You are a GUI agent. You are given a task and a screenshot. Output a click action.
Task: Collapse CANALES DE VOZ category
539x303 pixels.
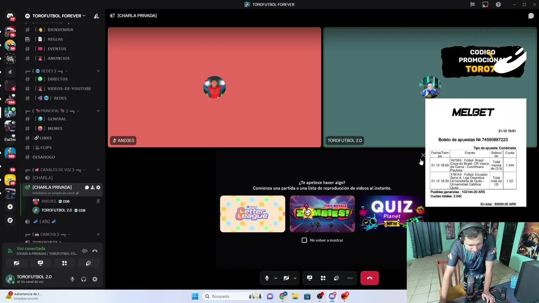[56, 170]
